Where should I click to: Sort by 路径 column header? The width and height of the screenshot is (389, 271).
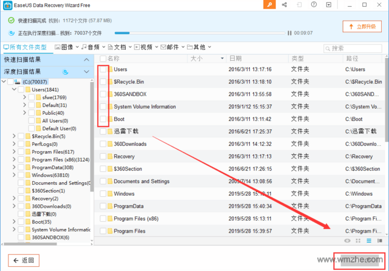click(x=353, y=58)
